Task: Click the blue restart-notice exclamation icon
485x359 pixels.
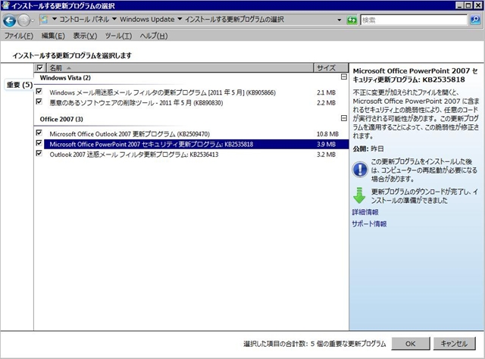Action: 360,170
